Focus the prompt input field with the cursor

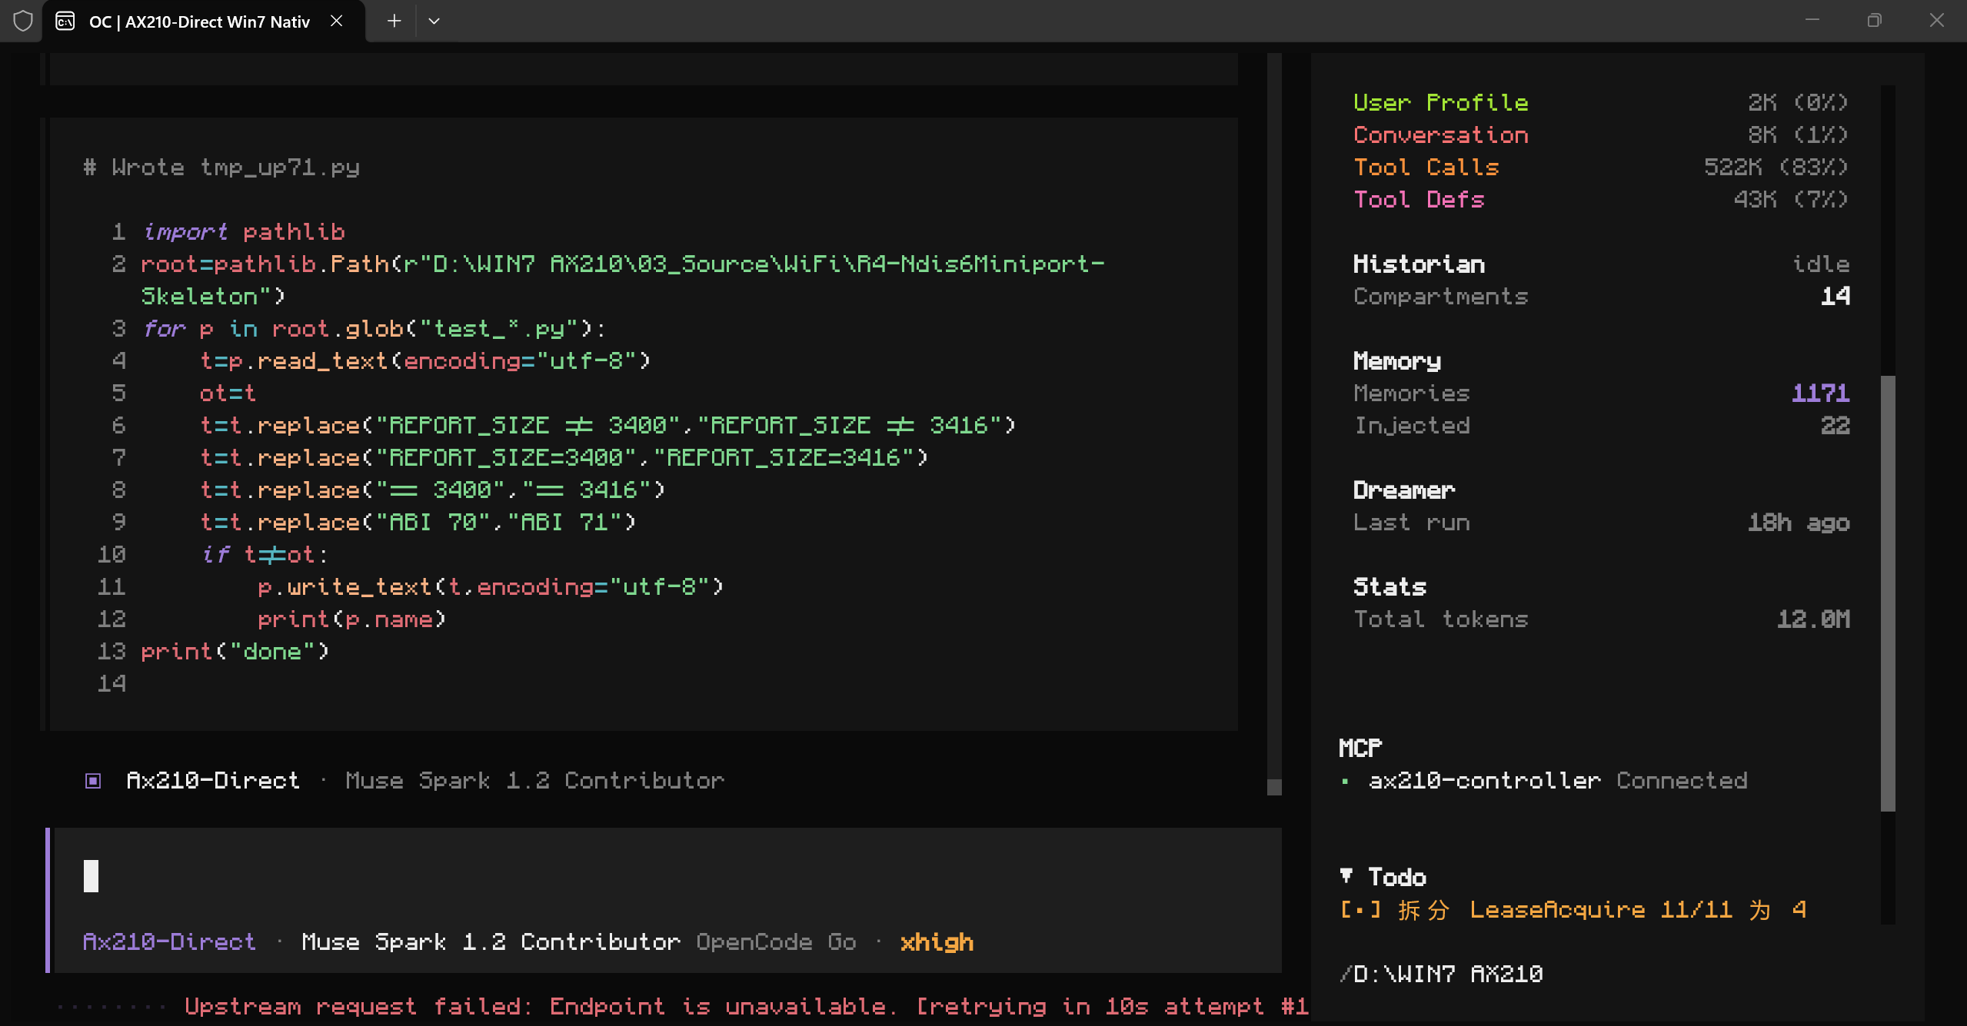[667, 876]
